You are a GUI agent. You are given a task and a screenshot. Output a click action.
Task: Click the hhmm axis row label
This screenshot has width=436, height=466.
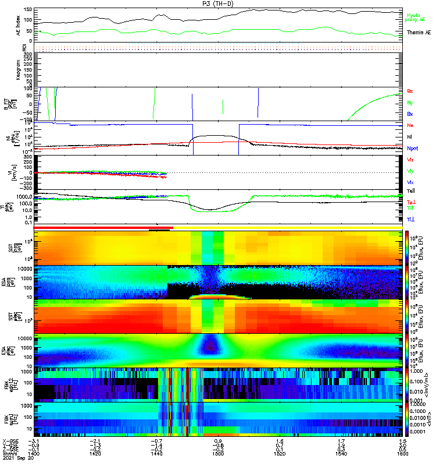tap(10, 454)
